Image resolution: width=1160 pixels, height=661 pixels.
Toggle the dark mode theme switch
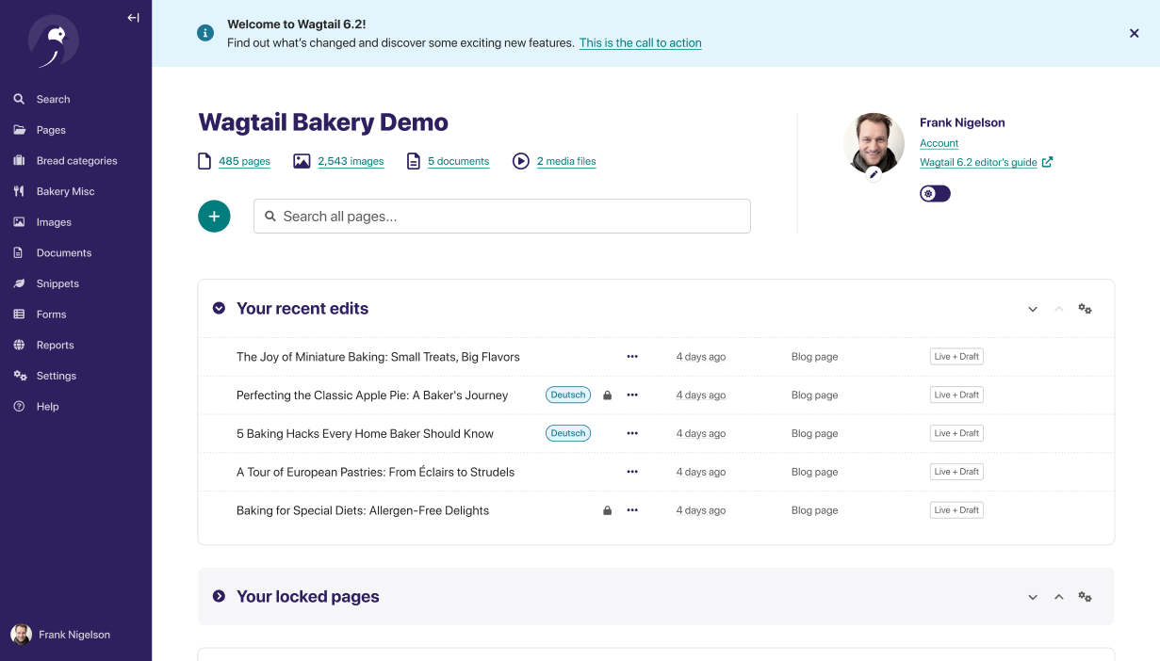click(x=935, y=193)
